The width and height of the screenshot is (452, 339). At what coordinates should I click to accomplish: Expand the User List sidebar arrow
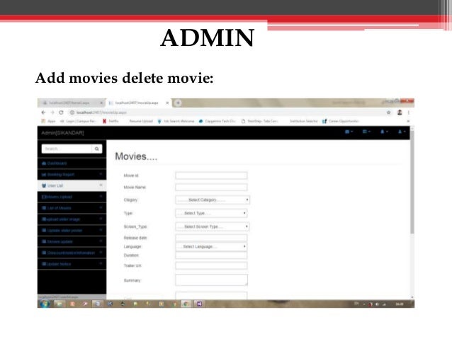(x=101, y=185)
